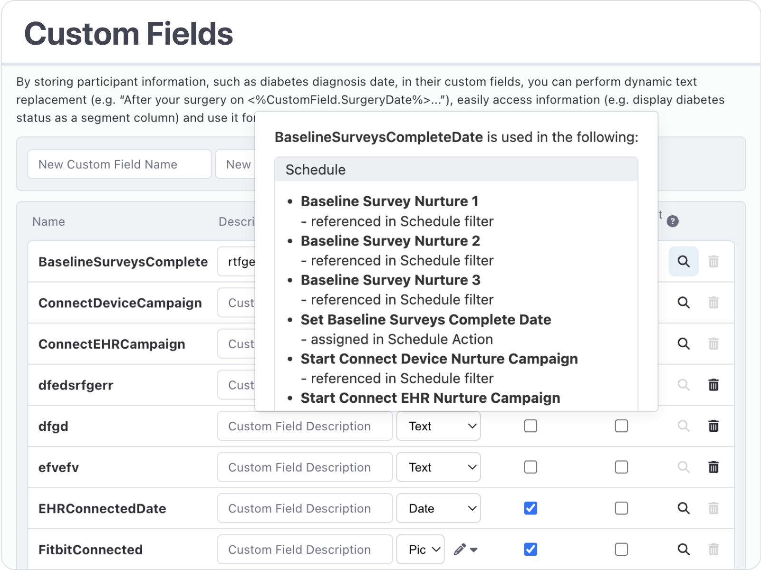Click the EHRConnectedDate field name

[x=102, y=509]
